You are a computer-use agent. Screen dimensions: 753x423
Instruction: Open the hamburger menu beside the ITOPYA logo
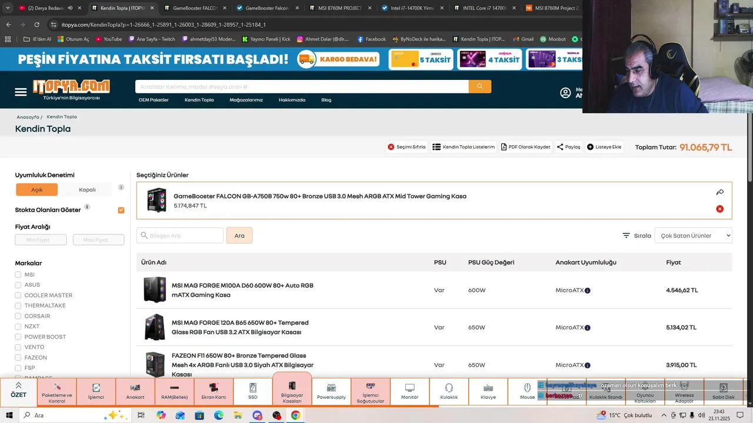point(21,92)
